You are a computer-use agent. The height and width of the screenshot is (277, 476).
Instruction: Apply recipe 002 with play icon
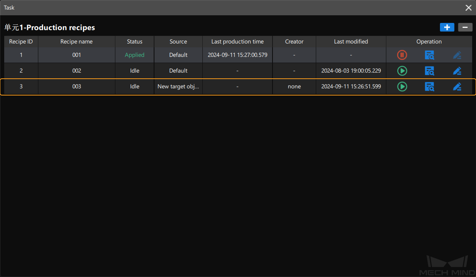tap(402, 71)
